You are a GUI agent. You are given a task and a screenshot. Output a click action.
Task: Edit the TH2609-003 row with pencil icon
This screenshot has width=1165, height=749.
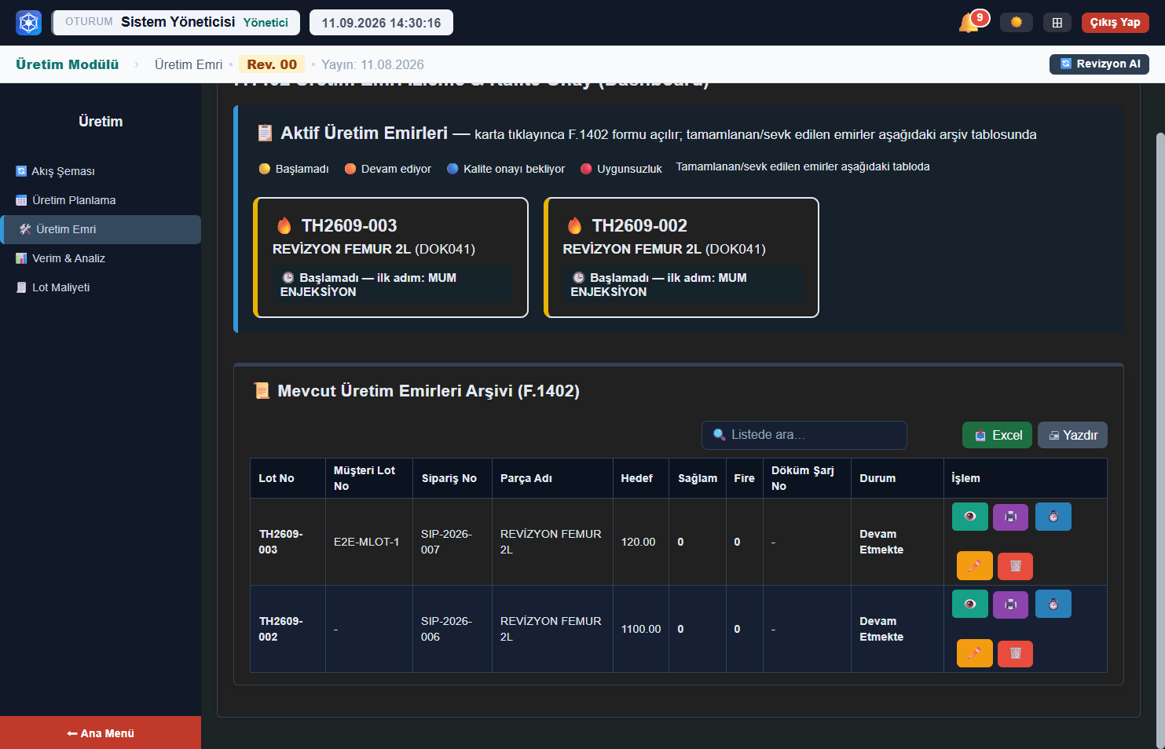tap(975, 566)
